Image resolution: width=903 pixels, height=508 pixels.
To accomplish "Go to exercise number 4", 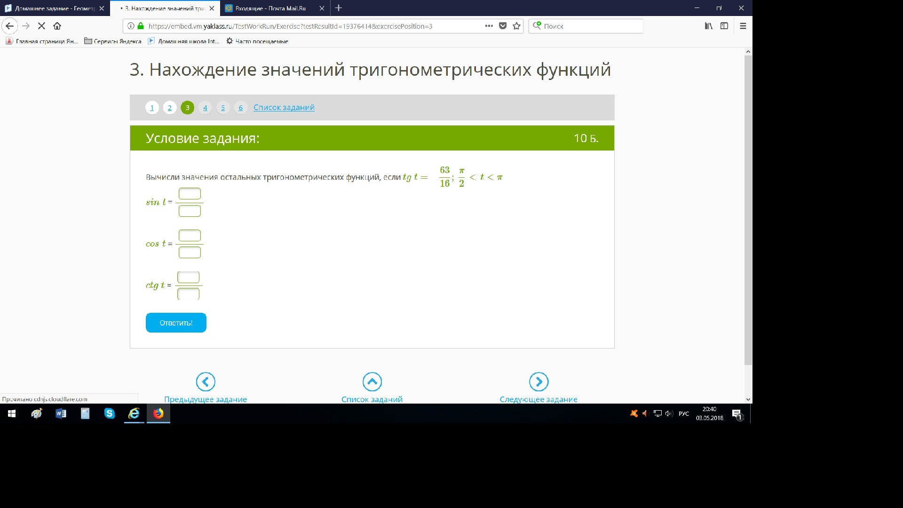I will tap(205, 108).
